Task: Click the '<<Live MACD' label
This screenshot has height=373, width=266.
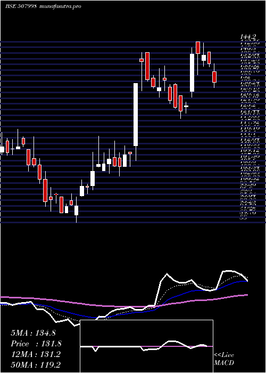Action: point(224,359)
